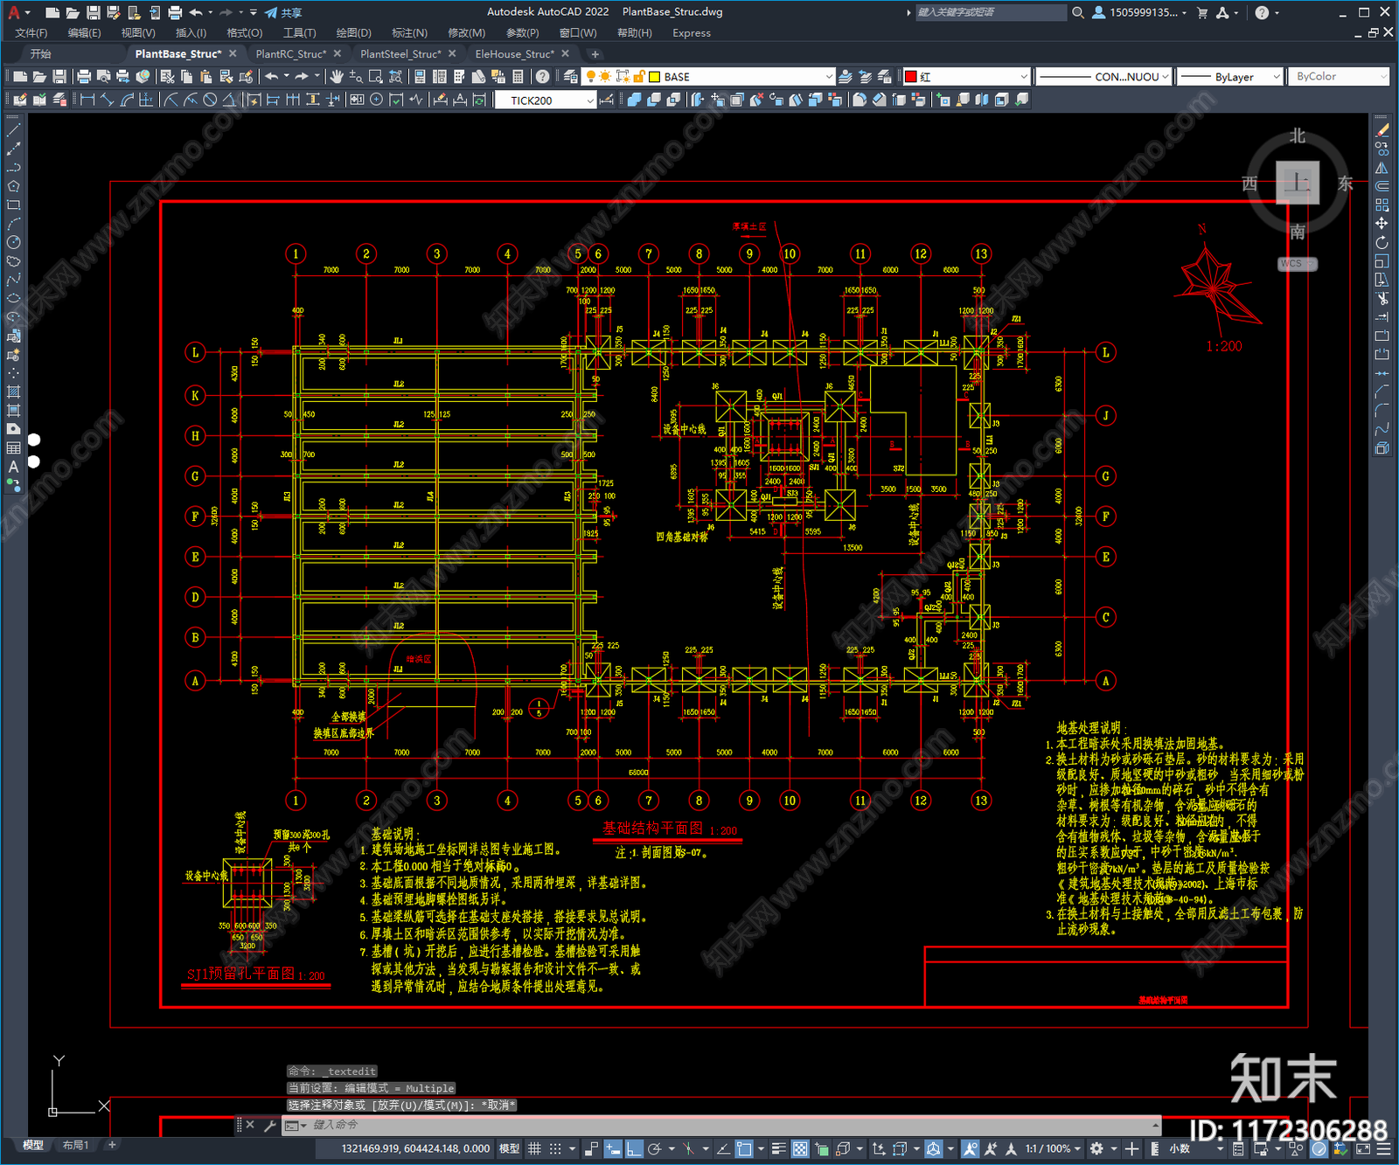Image resolution: width=1399 pixels, height=1165 pixels.
Task: Open the Layer Properties Manager icon
Action: (x=571, y=77)
